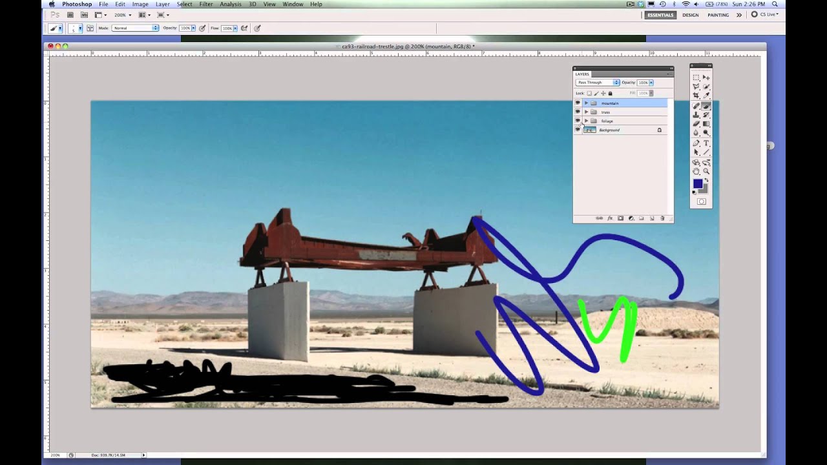The height and width of the screenshot is (465, 827).
Task: Expand the mountain group
Action: coord(586,103)
